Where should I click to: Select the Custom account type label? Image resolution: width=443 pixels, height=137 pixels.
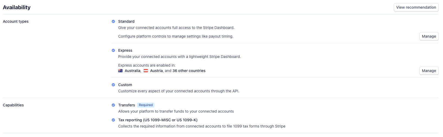pos(125,85)
